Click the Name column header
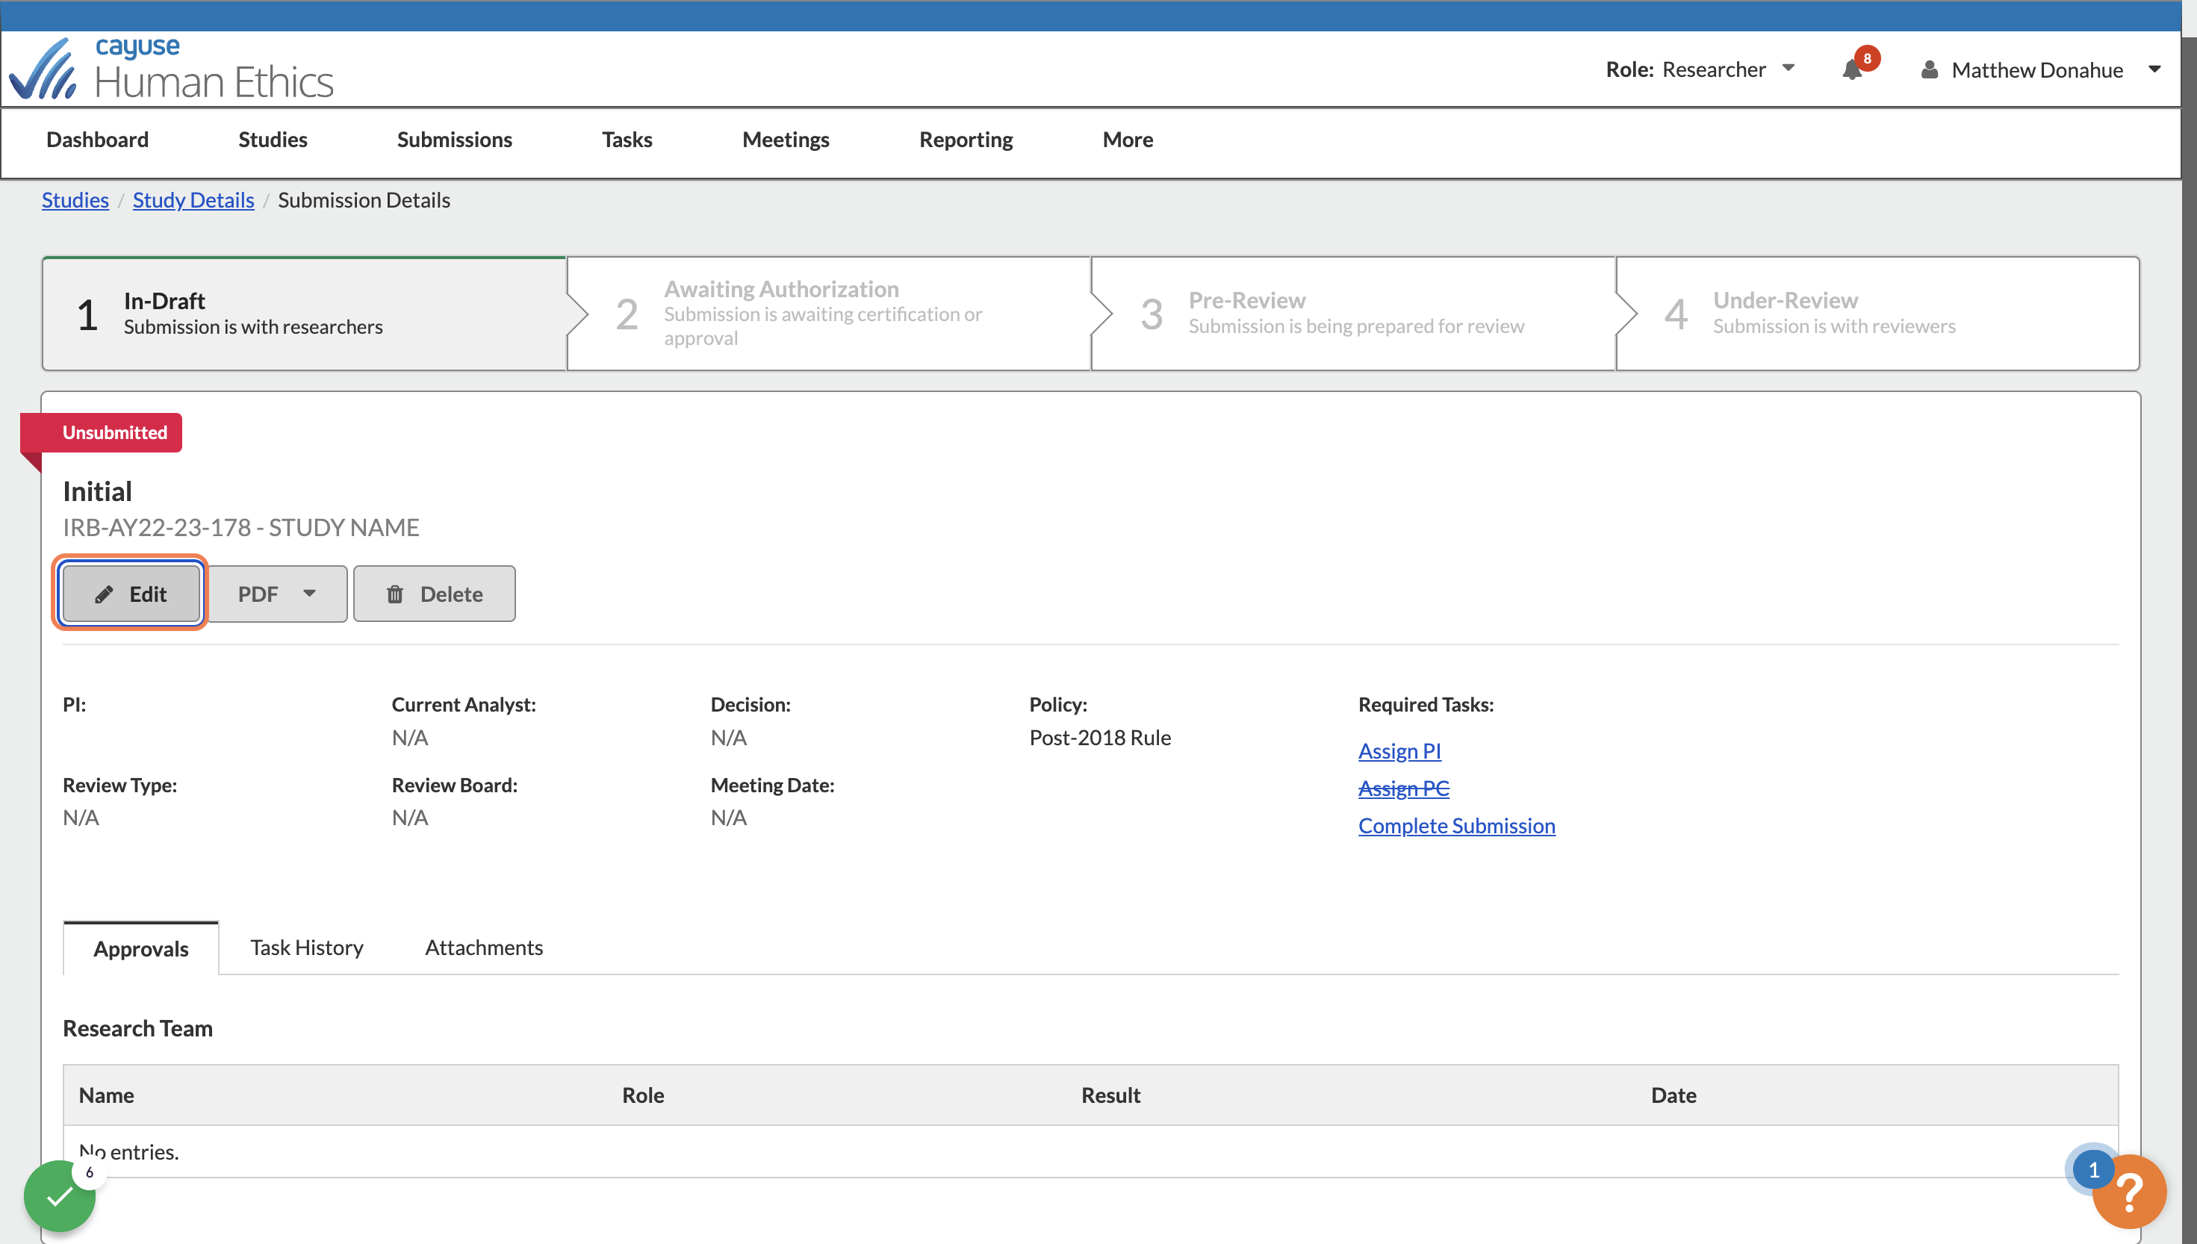Viewport: 2197px width, 1244px height. coord(106,1095)
